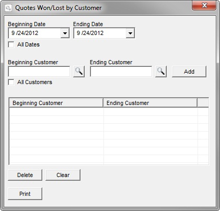Focus the Beginning Customer text field
The width and height of the screenshot is (220, 211).
pyautogui.click(x=39, y=72)
